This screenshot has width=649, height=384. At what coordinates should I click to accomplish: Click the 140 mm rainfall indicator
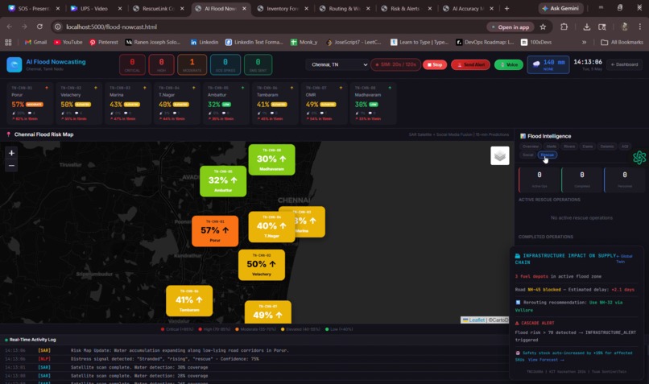pyautogui.click(x=548, y=64)
